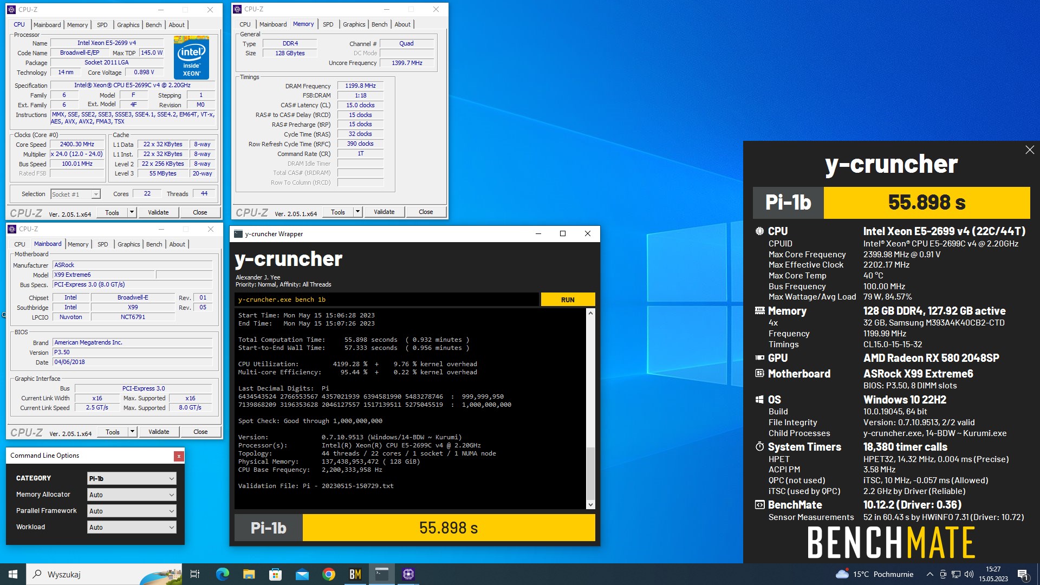Click RUN in the y-cruncher Wrapper
The image size is (1040, 585).
pos(568,300)
